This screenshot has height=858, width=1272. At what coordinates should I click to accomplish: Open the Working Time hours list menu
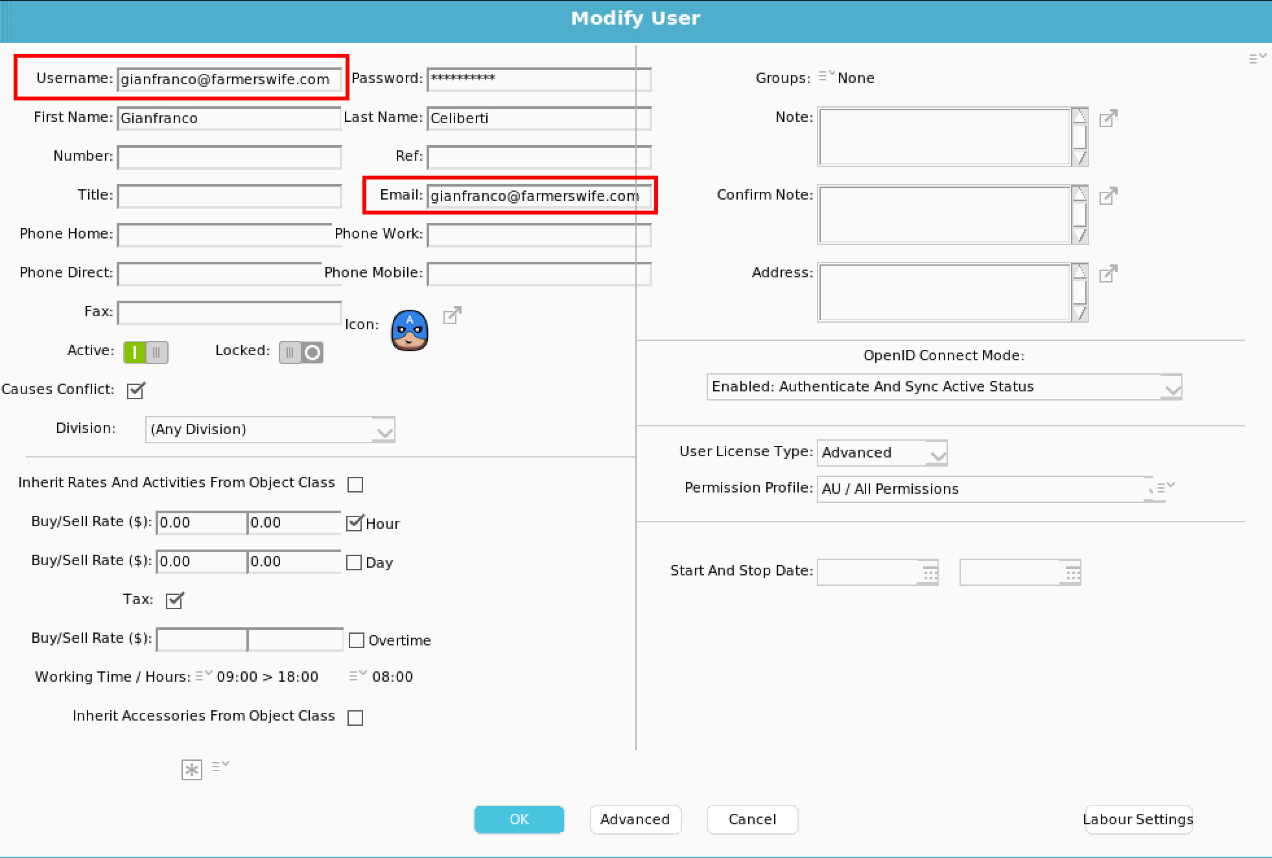pyautogui.click(x=203, y=675)
